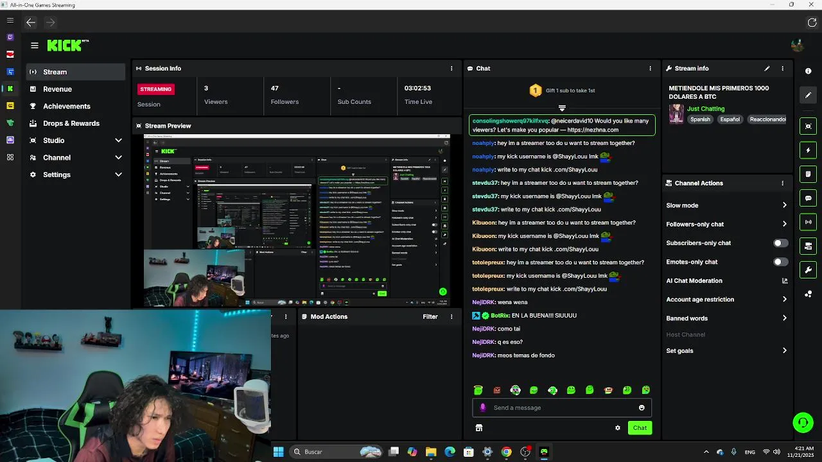Click the taskbar Buscar search box
This screenshot has width=822, height=462.
335,452
